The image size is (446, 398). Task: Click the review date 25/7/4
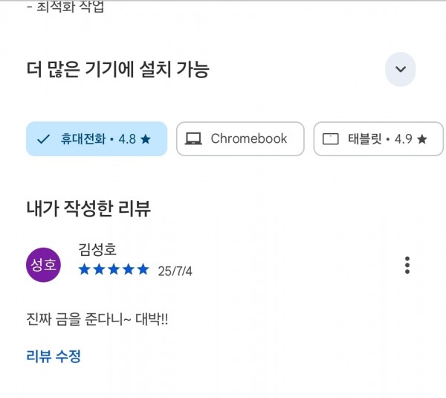coord(175,271)
